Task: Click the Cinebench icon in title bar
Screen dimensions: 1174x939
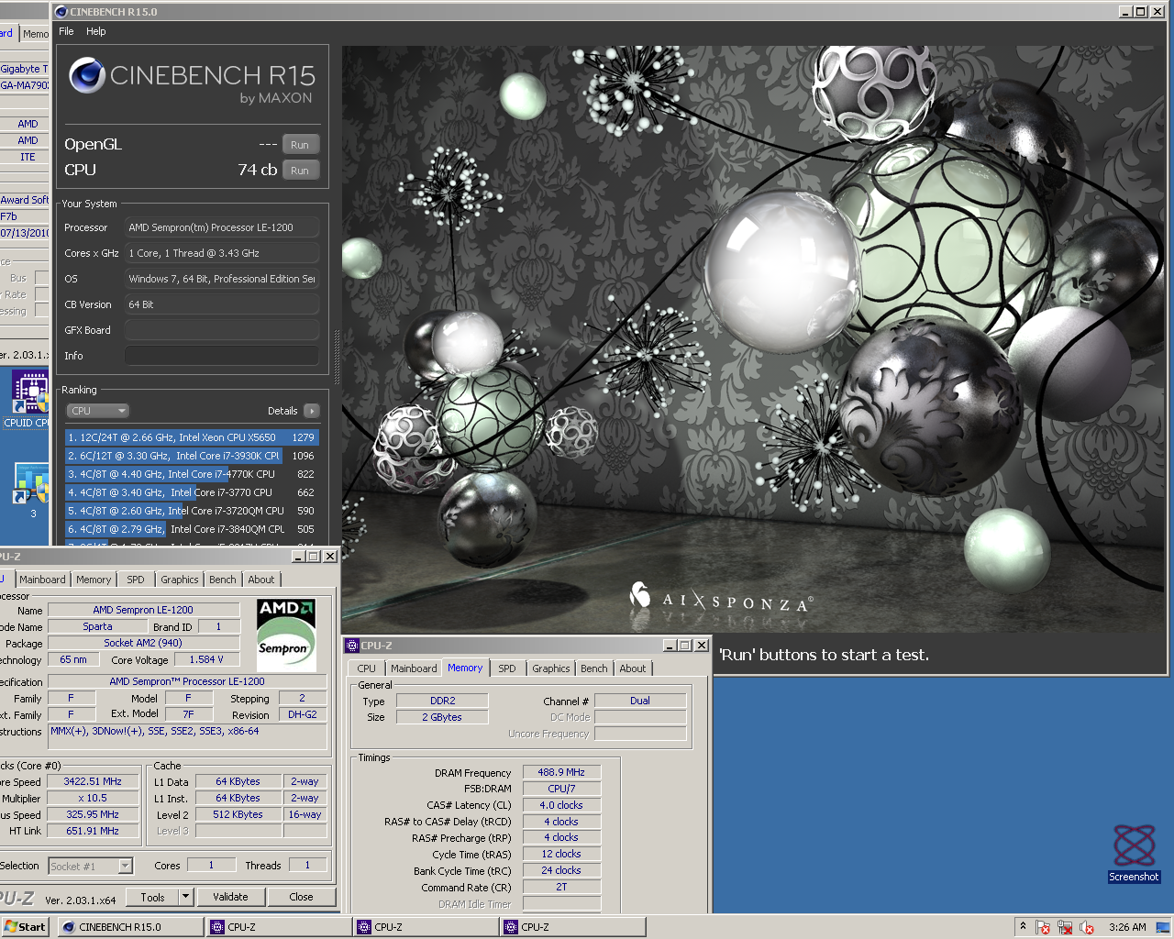Action: click(x=61, y=12)
